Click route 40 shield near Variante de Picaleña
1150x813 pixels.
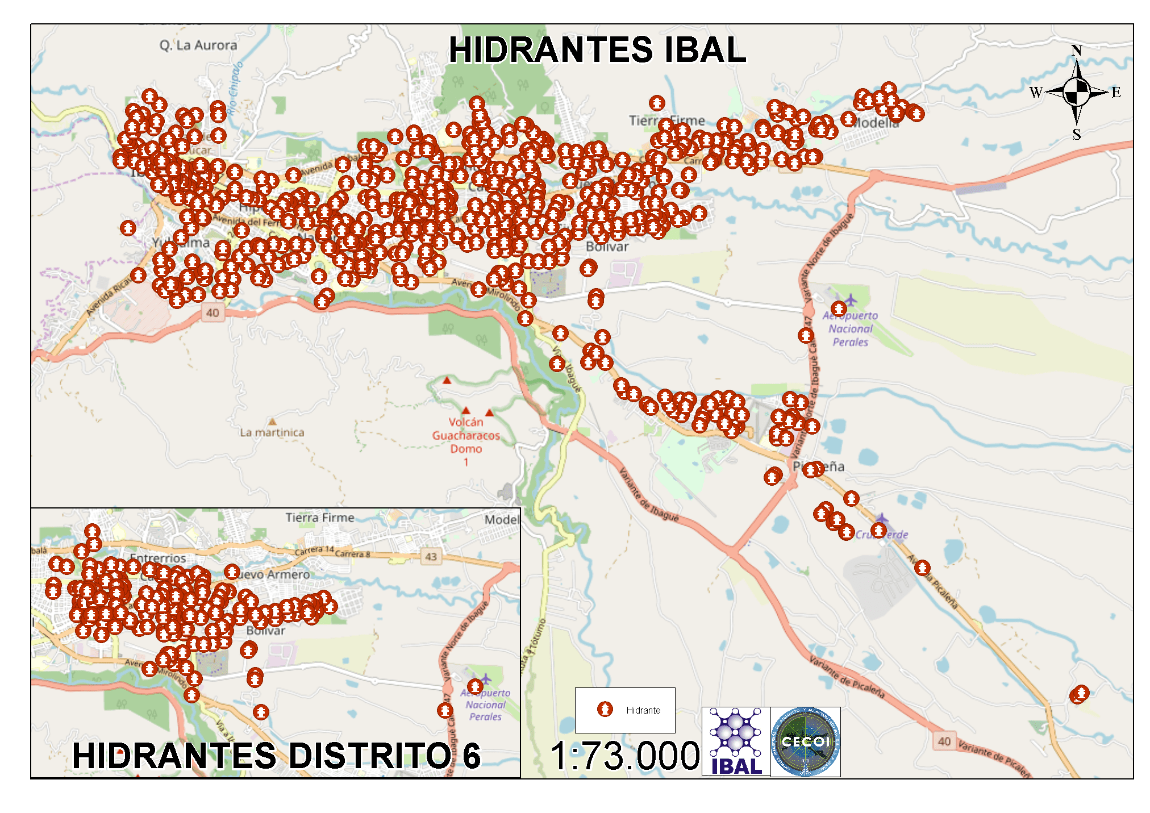944,741
